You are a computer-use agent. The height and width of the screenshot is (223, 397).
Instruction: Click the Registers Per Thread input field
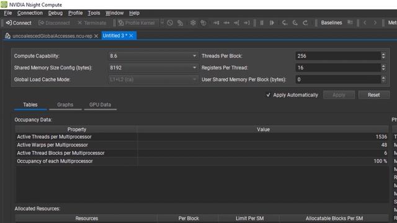[x=338, y=68]
